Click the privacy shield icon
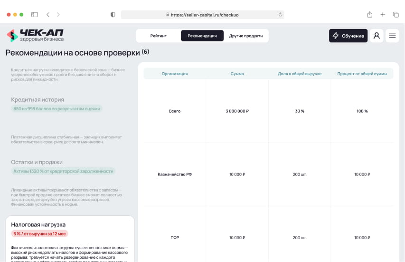This screenshot has height=262, width=405. click(113, 15)
